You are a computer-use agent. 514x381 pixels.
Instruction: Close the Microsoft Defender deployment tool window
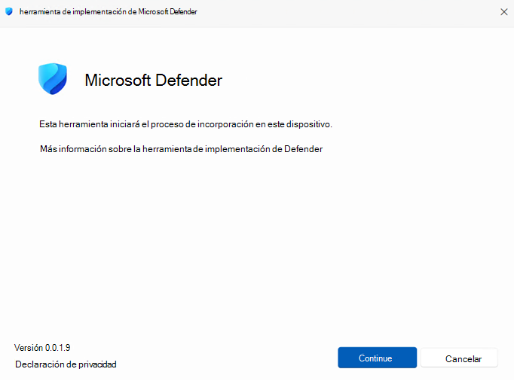[x=504, y=12]
